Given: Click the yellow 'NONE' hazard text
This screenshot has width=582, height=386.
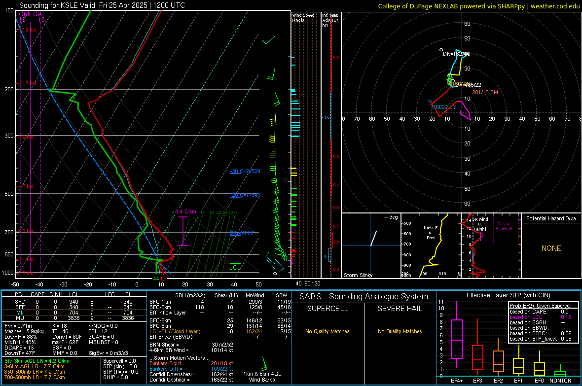Looking at the screenshot, I should coord(551,248).
